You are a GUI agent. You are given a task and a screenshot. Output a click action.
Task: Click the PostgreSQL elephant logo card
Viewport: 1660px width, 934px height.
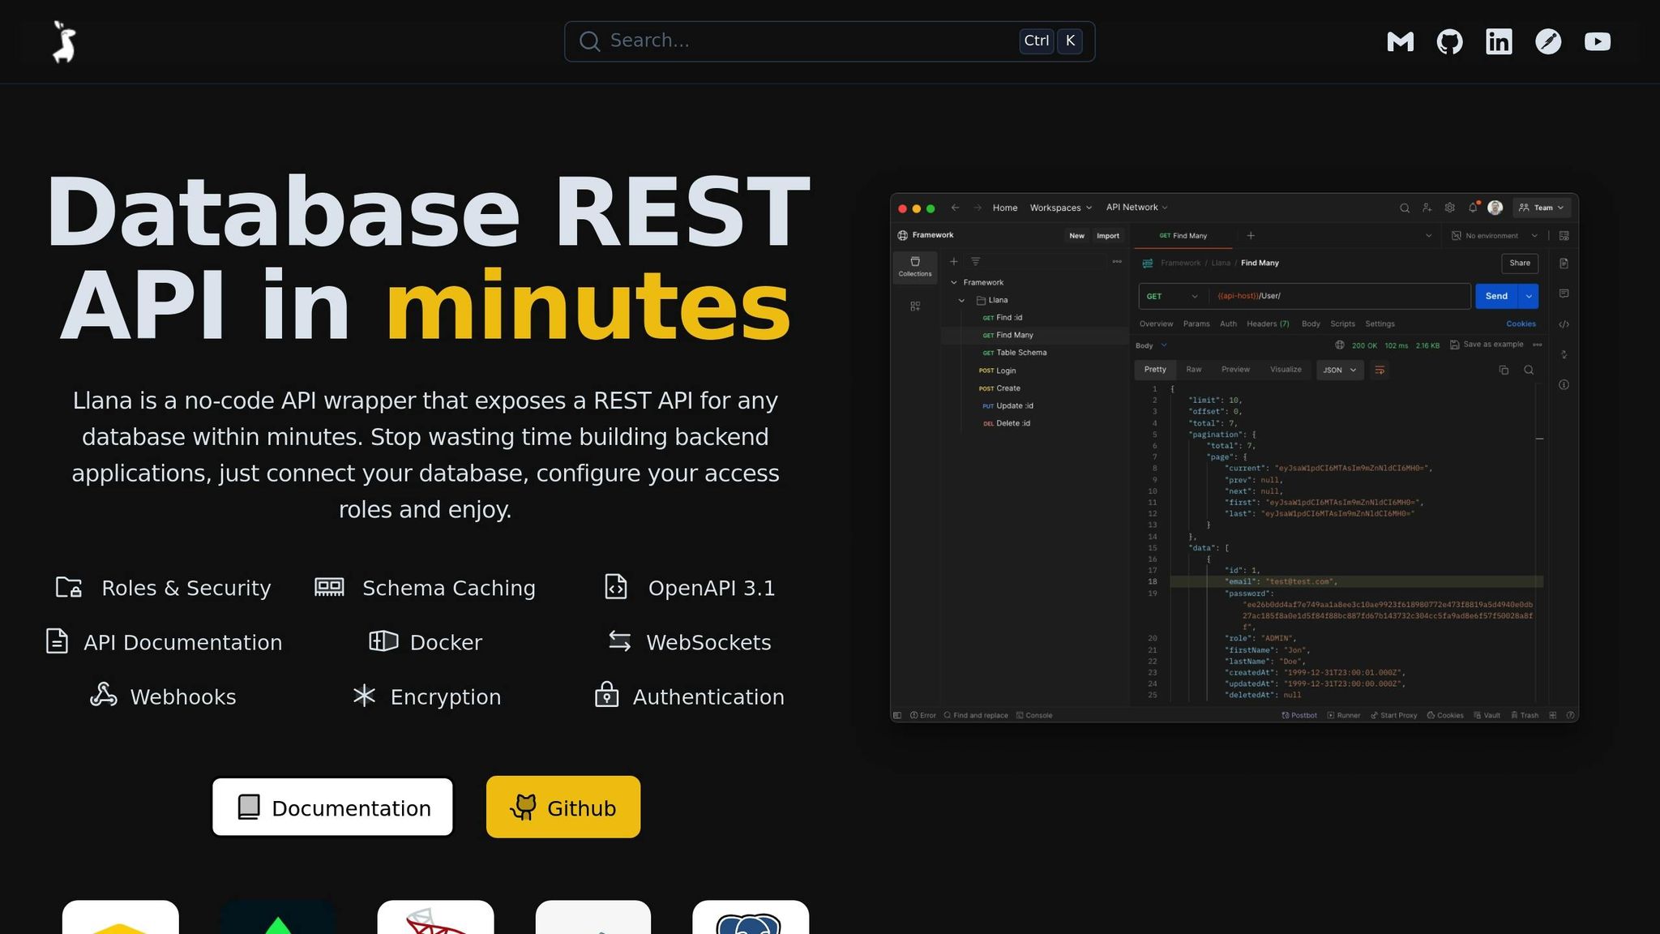(751, 920)
